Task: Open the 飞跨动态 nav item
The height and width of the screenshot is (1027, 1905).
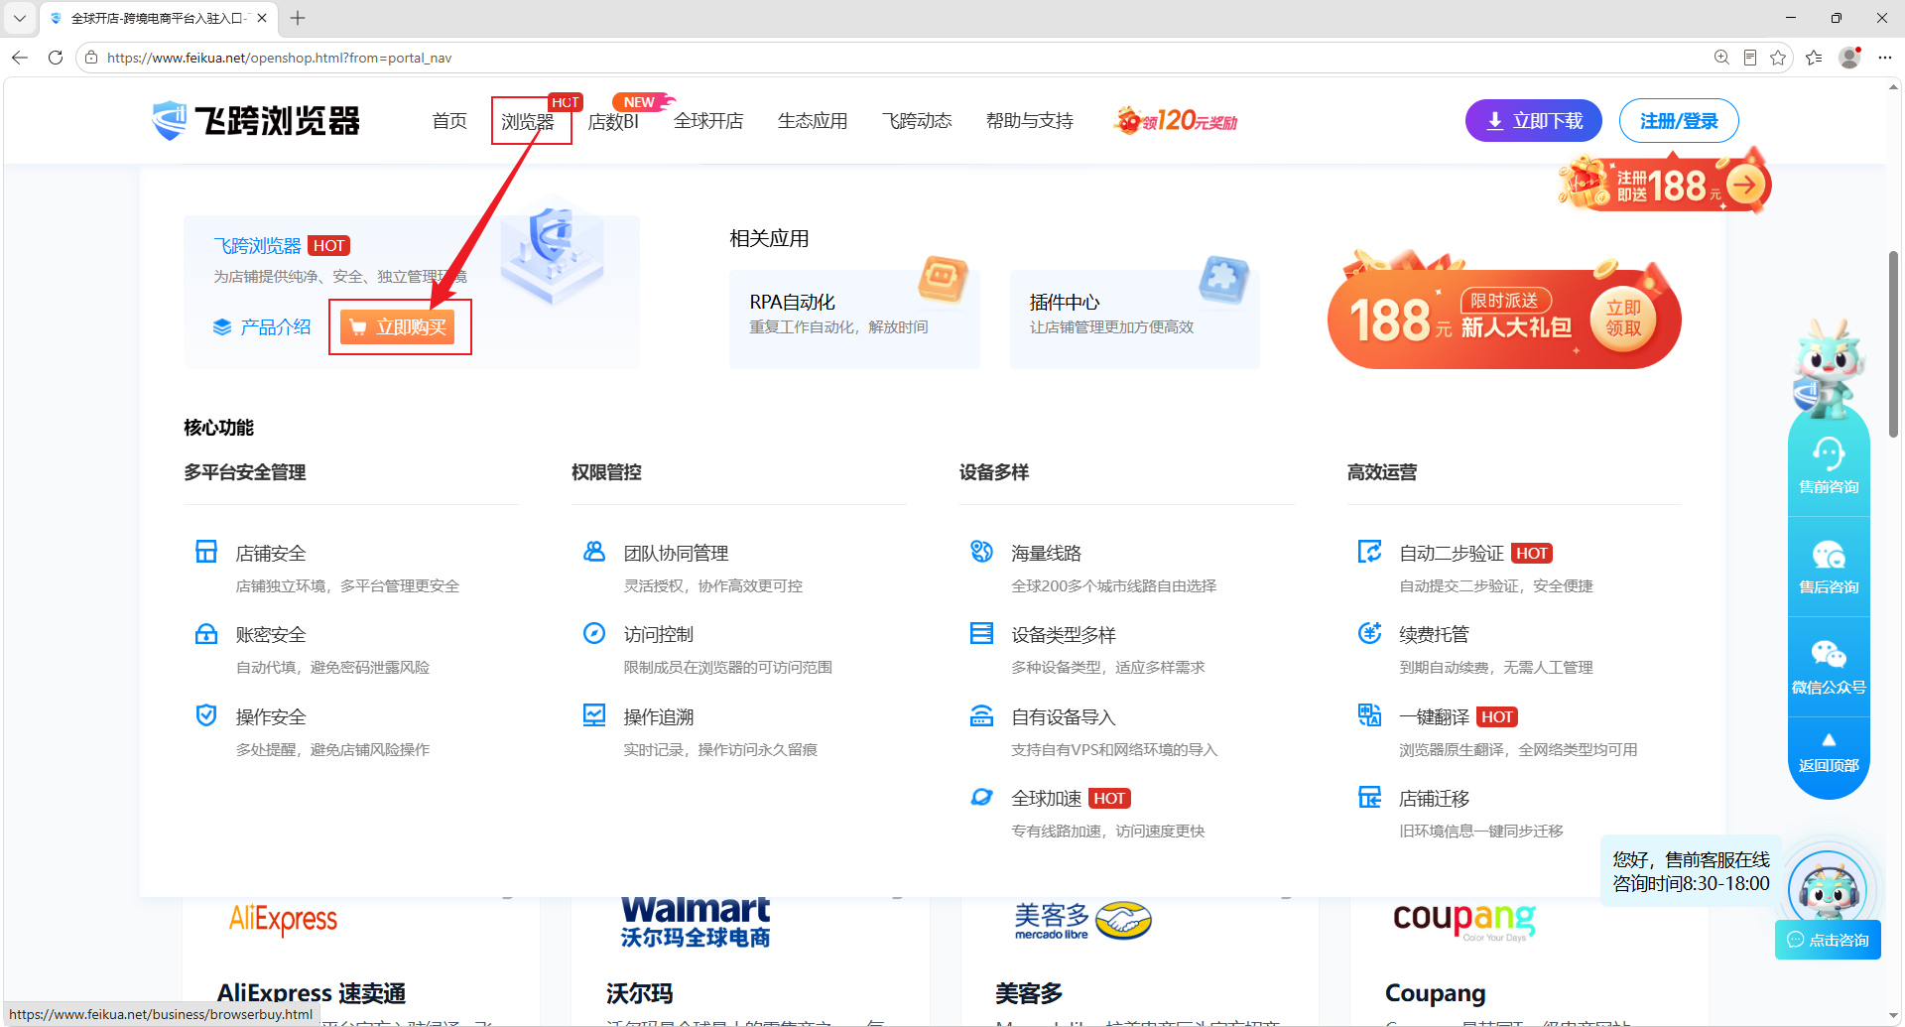Action: 917,121
